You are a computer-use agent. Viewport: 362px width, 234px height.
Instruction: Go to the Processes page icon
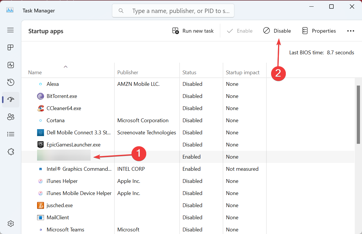(10, 47)
